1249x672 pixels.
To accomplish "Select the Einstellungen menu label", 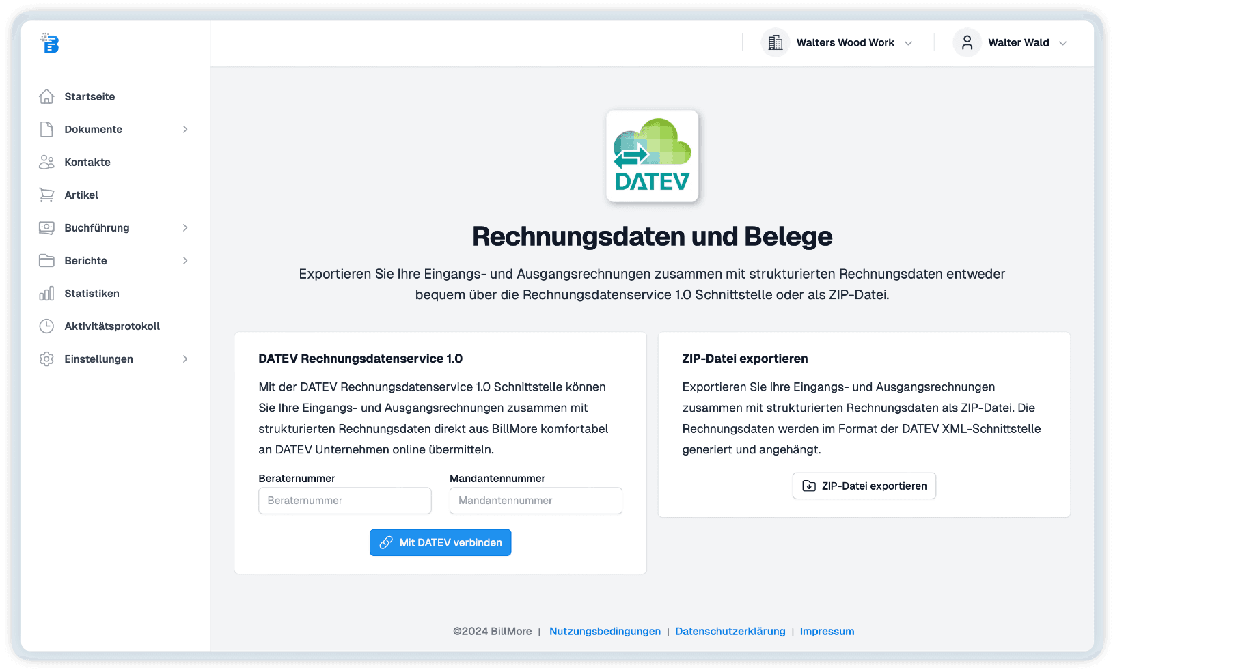I will tap(99, 359).
